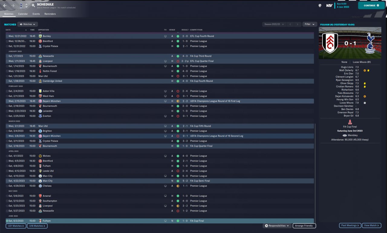Click the goal ball icon beside Lucas Moura

(x=365, y=103)
